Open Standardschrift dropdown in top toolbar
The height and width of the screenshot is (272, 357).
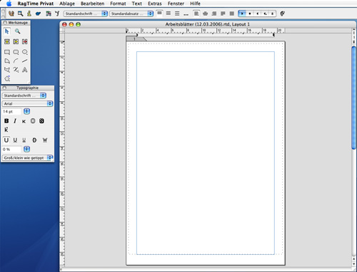pos(86,14)
